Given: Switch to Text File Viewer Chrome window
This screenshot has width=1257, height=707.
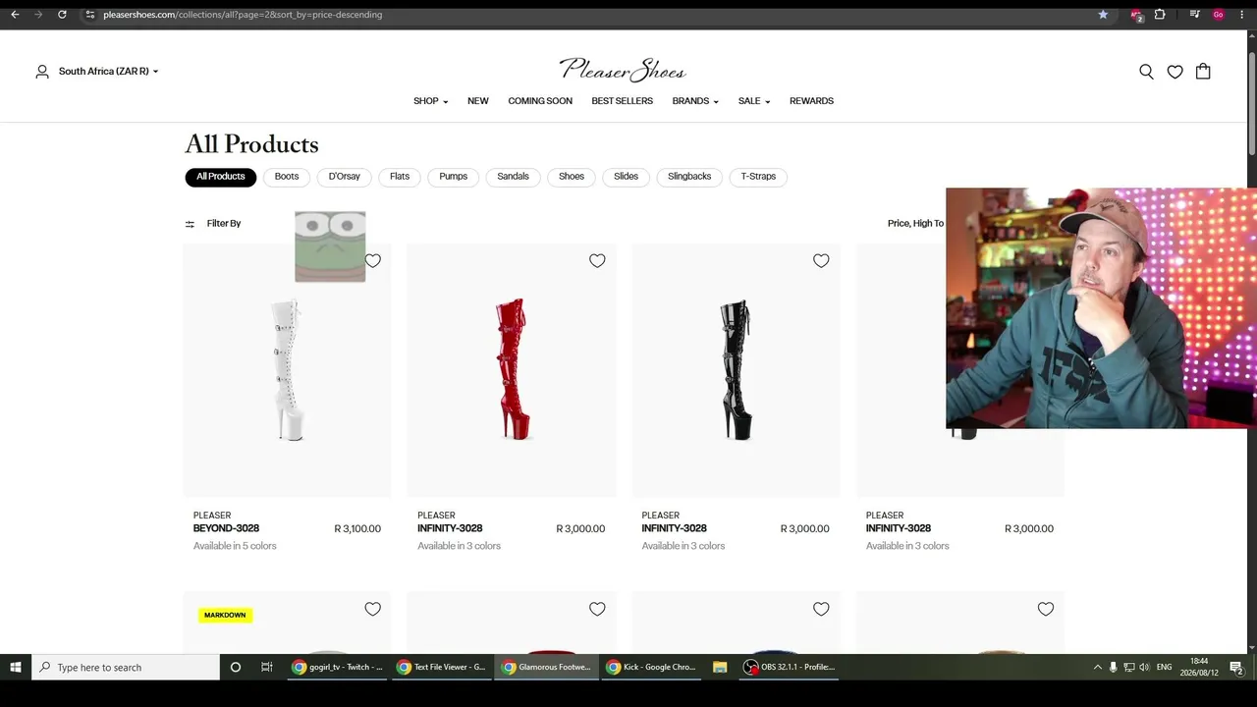Looking at the screenshot, I should [443, 668].
